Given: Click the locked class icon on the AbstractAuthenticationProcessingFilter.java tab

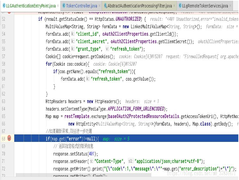Looking at the screenshot, I should click(x=105, y=6).
